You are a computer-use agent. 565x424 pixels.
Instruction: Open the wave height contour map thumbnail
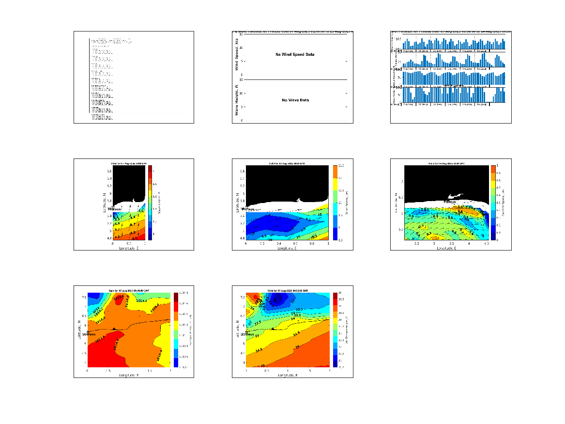coord(134,204)
